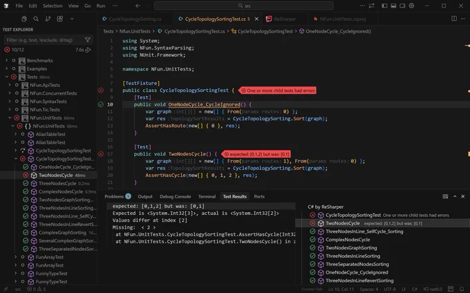Run all tests via the run icon beside 7.6s

[x=88, y=50]
